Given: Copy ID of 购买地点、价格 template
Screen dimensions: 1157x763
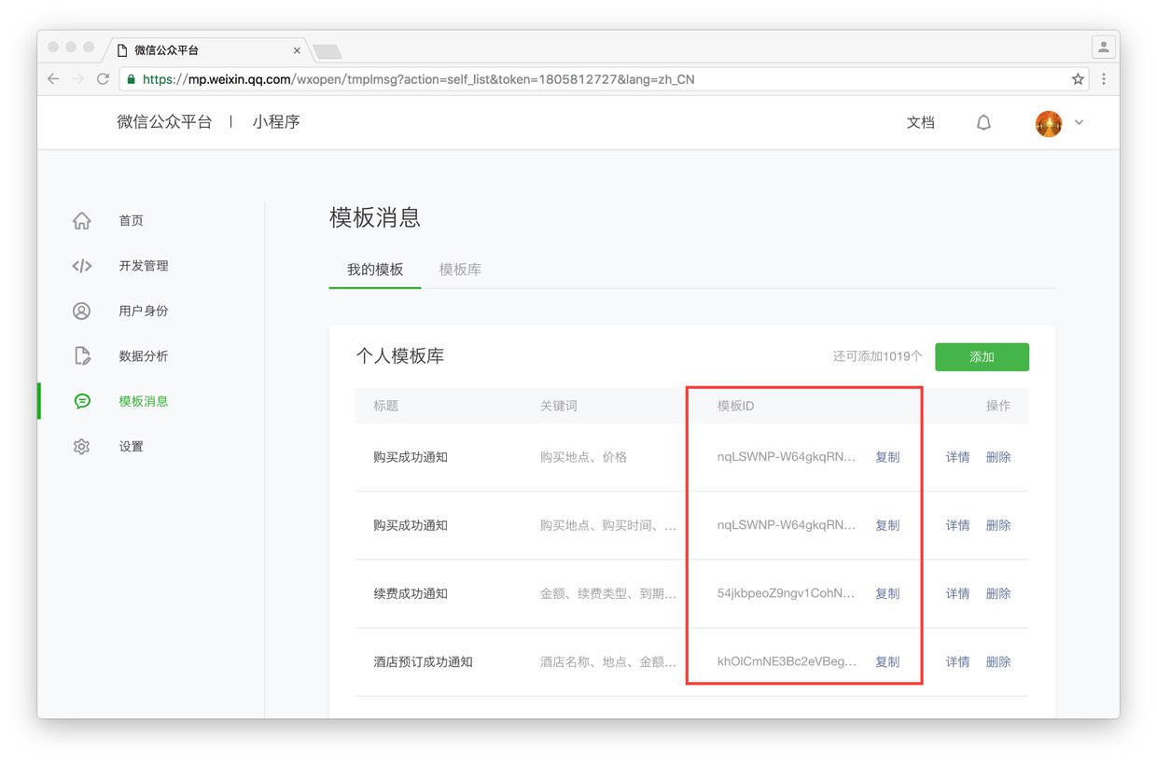Looking at the screenshot, I should 887,457.
